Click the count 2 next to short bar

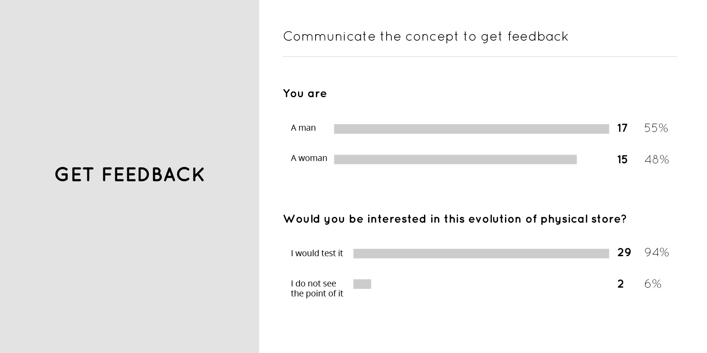620,284
